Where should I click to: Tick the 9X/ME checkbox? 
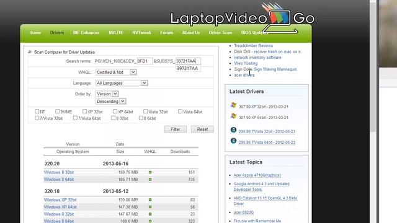click(58, 111)
